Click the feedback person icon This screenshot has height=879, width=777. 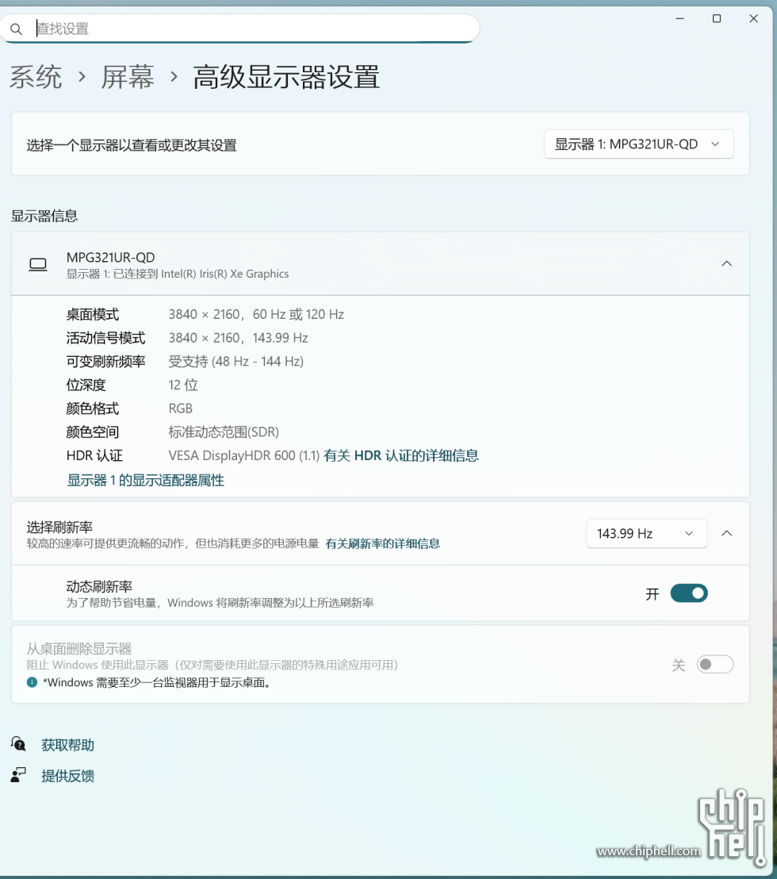click(x=18, y=775)
